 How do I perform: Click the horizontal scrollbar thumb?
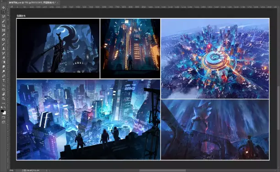[x=162, y=171]
